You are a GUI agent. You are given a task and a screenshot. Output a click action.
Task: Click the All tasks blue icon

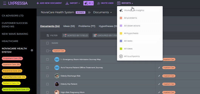click(x=121, y=41)
